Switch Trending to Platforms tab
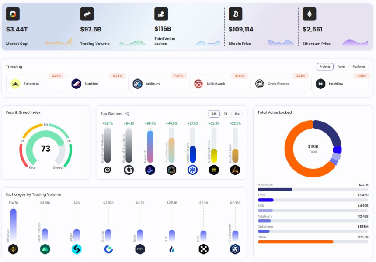Screen dimensions: 376x262 359,67
